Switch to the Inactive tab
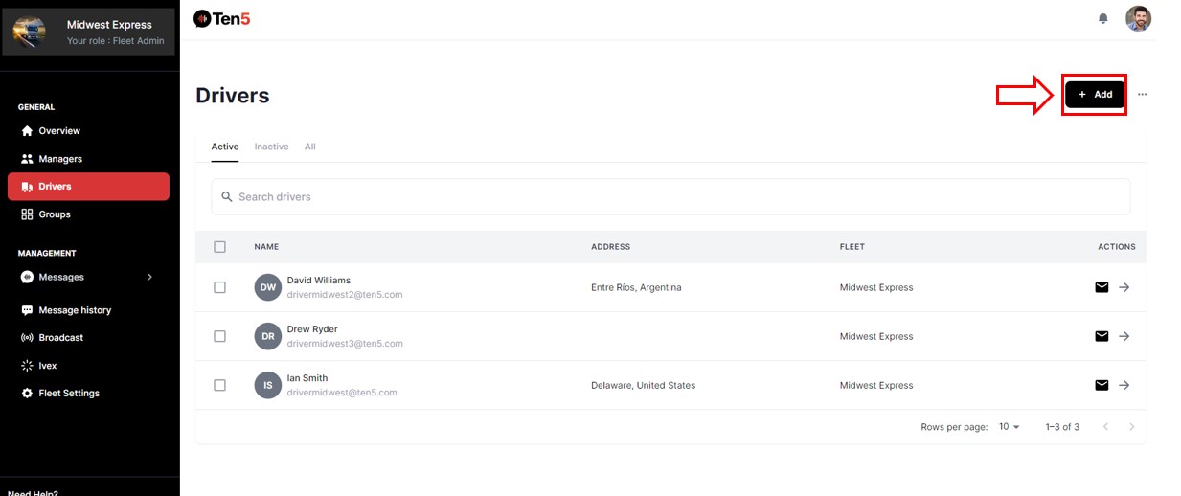This screenshot has height=496, width=1181. 271,147
